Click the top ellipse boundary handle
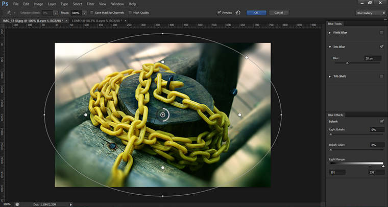Viewport: 388px width, 207px height. click(163, 34)
